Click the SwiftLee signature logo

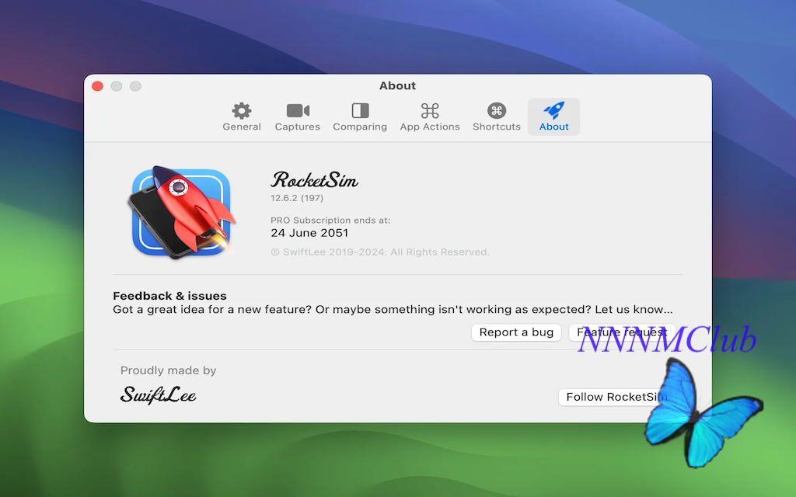point(159,395)
